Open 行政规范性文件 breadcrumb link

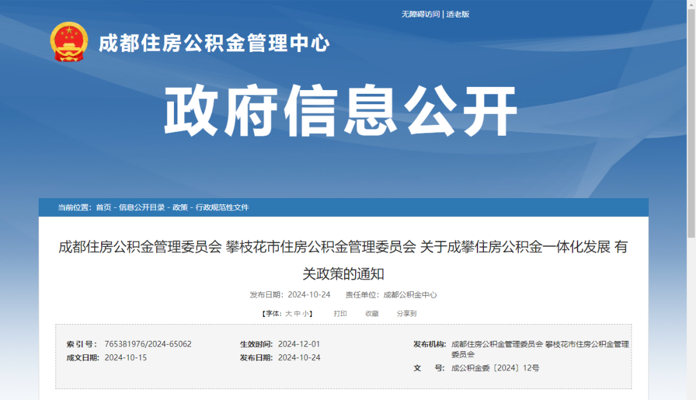[x=222, y=207]
